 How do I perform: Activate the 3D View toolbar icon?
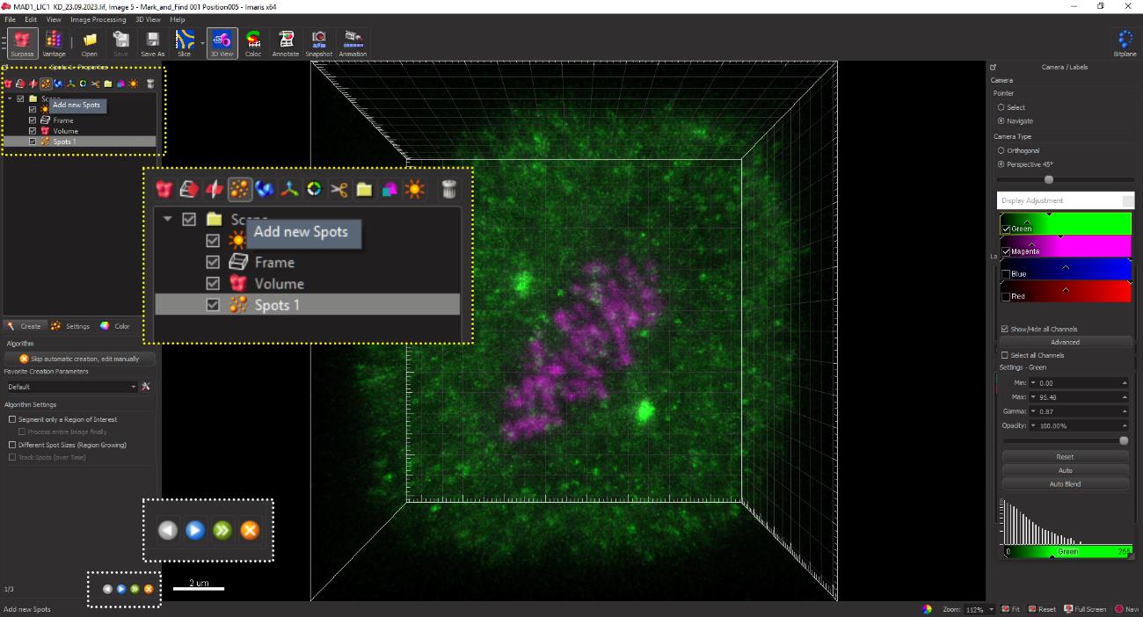[221, 42]
